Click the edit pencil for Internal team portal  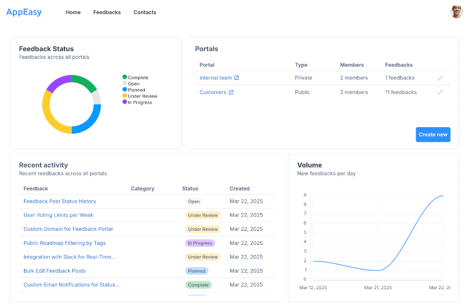(440, 78)
